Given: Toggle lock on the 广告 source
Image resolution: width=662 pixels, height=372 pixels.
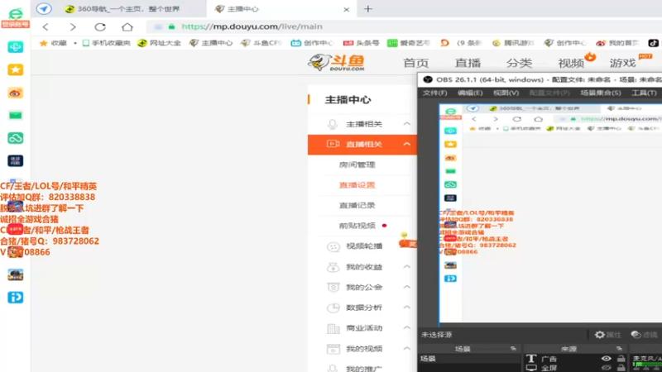Looking at the screenshot, I should coord(621,359).
